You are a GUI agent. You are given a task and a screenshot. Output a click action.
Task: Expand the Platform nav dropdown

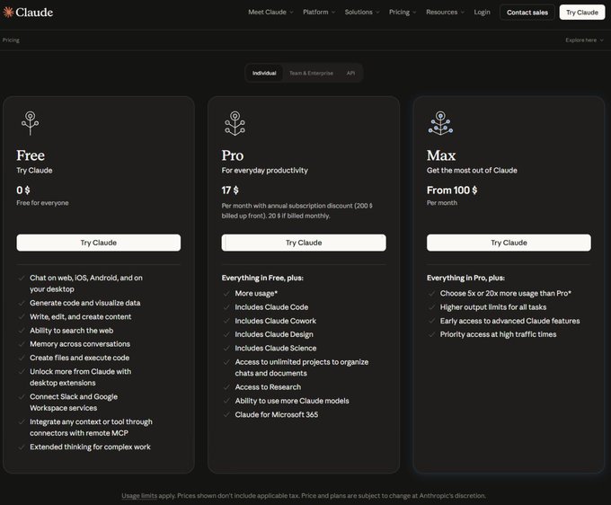click(319, 12)
